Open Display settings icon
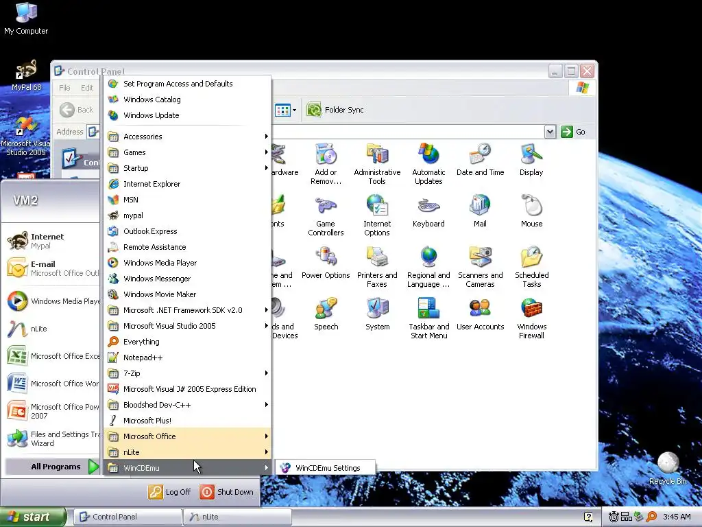 531,160
